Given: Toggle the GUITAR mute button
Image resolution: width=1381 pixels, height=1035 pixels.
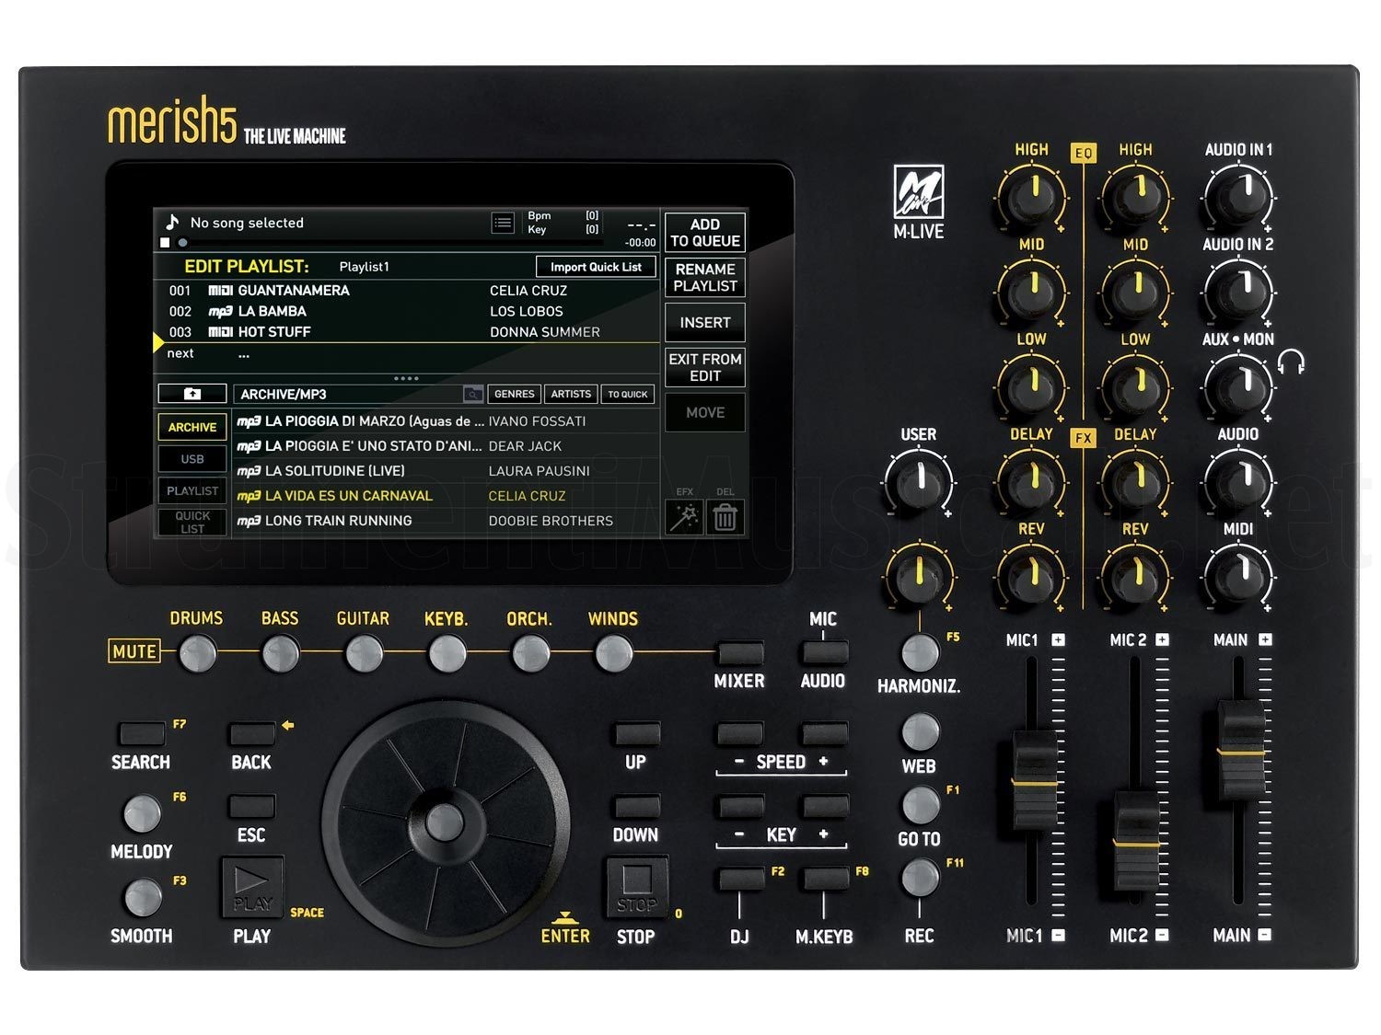Looking at the screenshot, I should 364,654.
